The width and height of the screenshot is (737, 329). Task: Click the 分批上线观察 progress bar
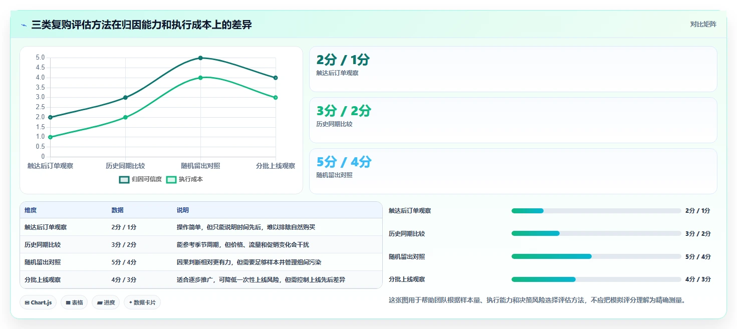coord(596,279)
